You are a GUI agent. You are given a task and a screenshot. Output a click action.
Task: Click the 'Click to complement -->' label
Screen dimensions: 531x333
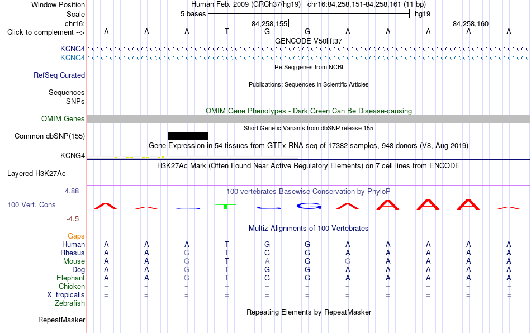click(x=46, y=32)
